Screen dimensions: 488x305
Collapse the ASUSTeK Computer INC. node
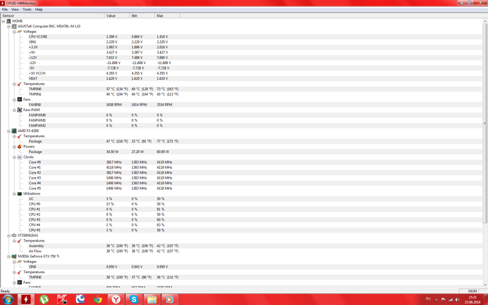click(9, 26)
